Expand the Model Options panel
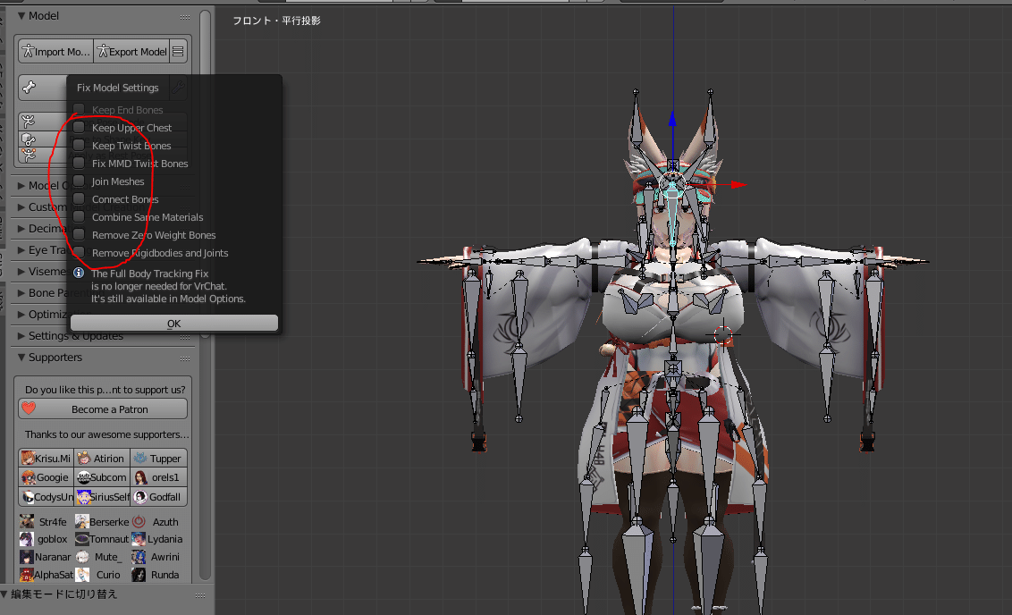The width and height of the screenshot is (1012, 615). point(21,185)
